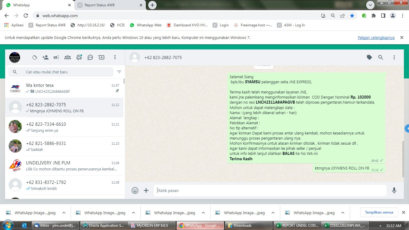Open the Communities icon
Viewport: 409px width, 230px height.
click(68, 57)
